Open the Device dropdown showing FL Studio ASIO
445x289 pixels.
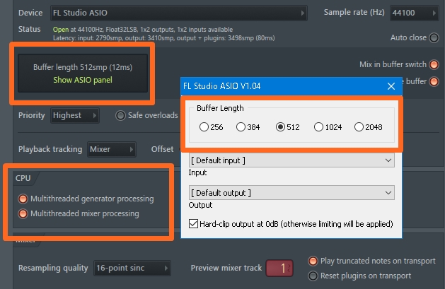coord(179,13)
